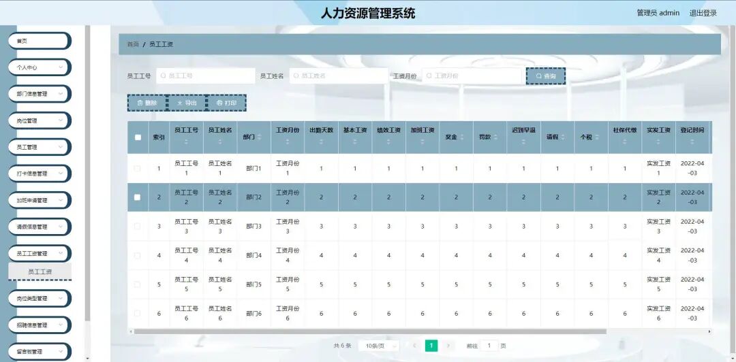Screen dimensions: 736x362
Task: Select page 1 in pagination
Action: (x=431, y=346)
